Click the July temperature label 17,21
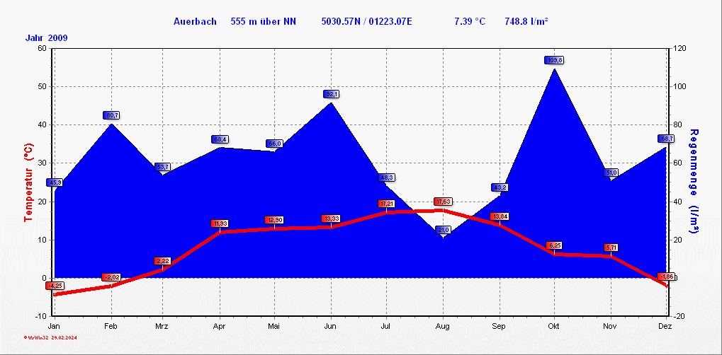722x355 pixels. (387, 204)
